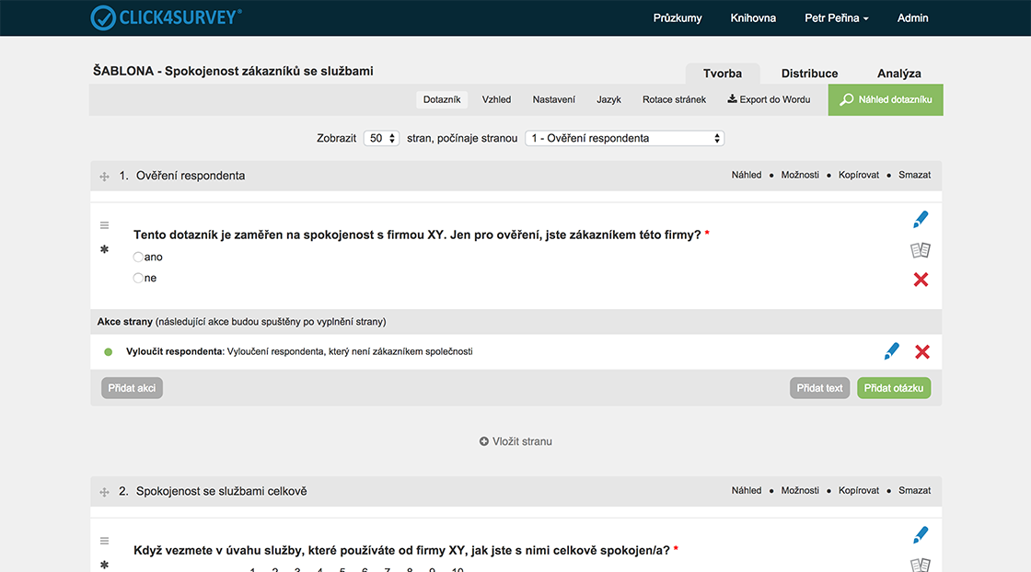1031x572 pixels.
Task: Click Vložit stranu to insert a page
Action: 515,441
